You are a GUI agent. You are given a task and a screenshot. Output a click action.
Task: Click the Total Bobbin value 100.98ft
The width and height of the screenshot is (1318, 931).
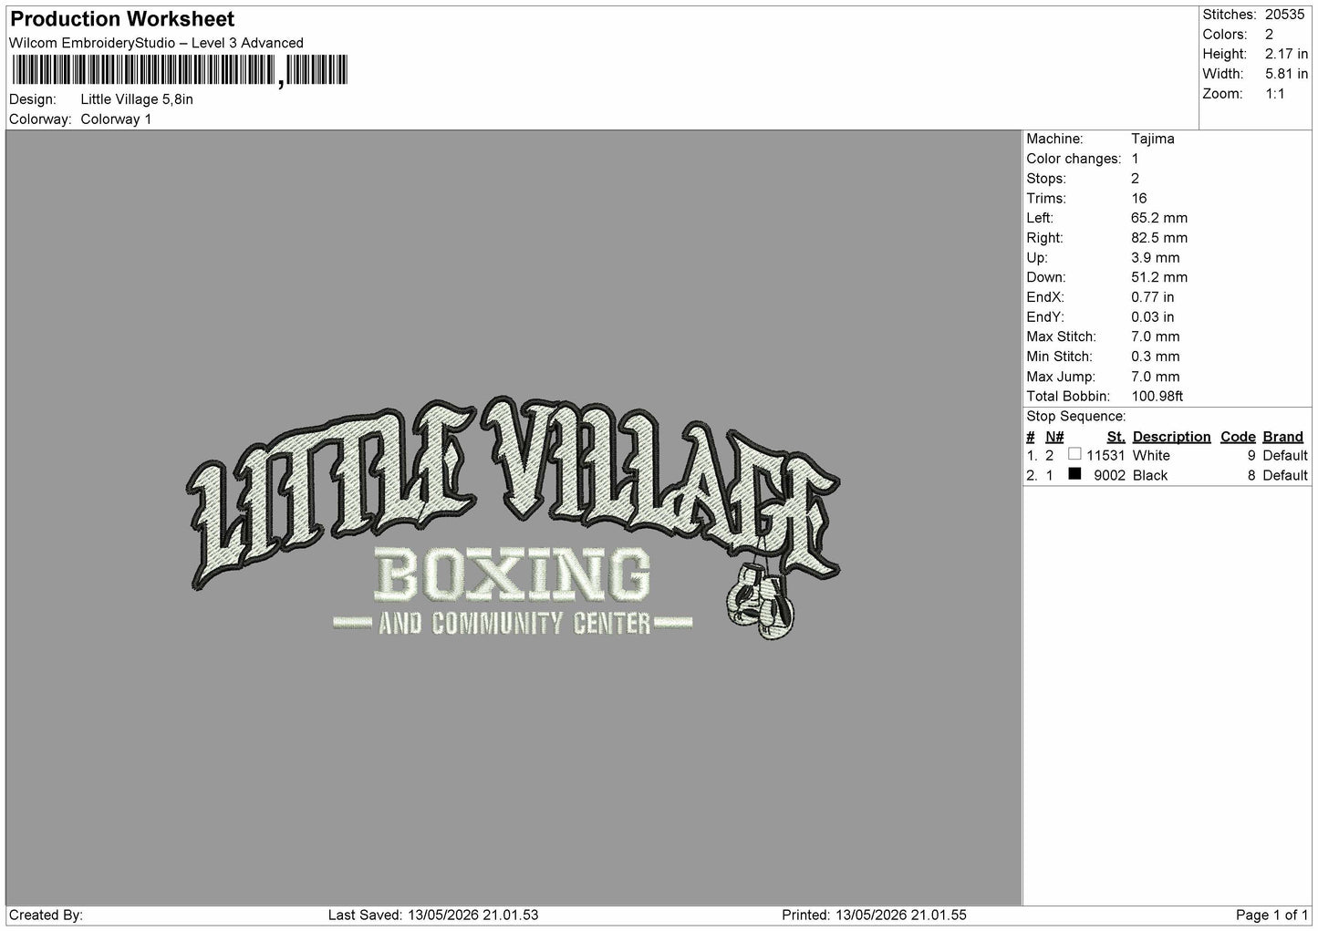click(x=1157, y=397)
